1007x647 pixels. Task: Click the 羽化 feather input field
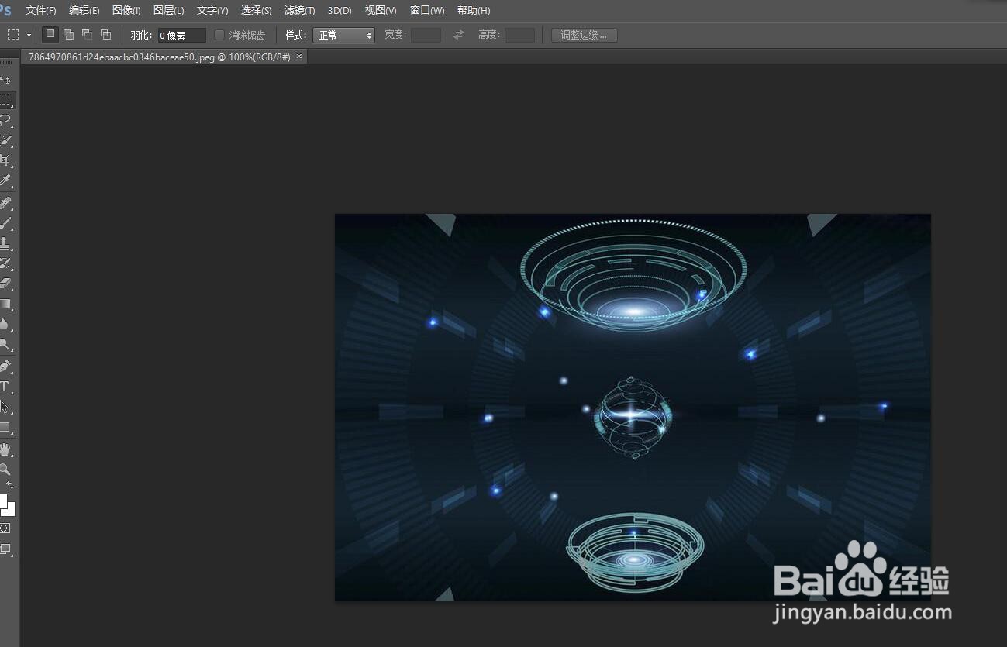[x=182, y=35]
